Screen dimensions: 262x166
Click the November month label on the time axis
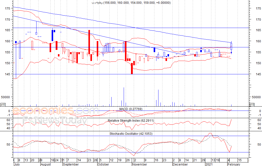(x=140, y=164)
